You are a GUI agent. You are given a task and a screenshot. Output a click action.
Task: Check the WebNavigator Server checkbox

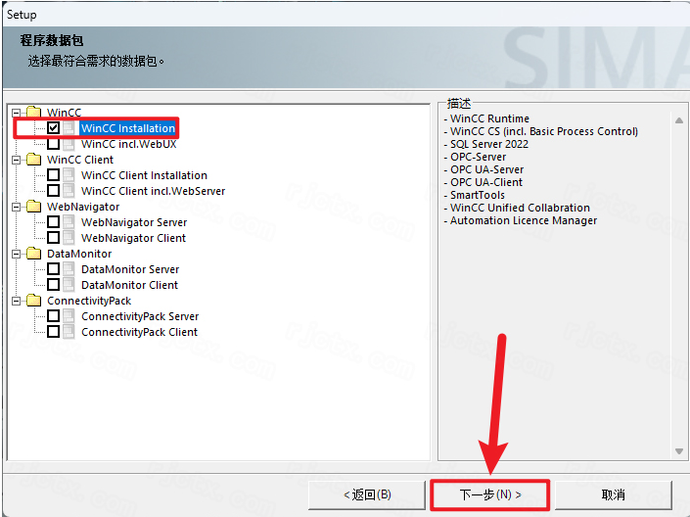tap(53, 222)
